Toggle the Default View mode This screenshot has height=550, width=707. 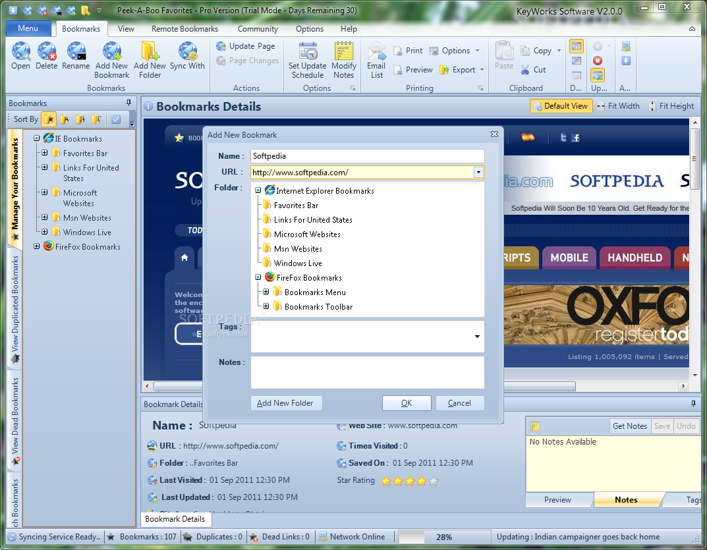[561, 106]
